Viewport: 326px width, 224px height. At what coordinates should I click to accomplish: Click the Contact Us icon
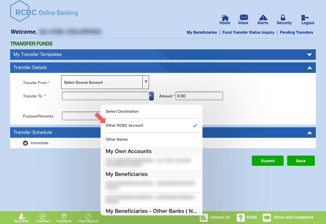pos(204,218)
